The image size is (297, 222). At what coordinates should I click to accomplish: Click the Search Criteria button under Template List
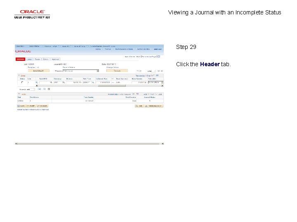[39, 71]
